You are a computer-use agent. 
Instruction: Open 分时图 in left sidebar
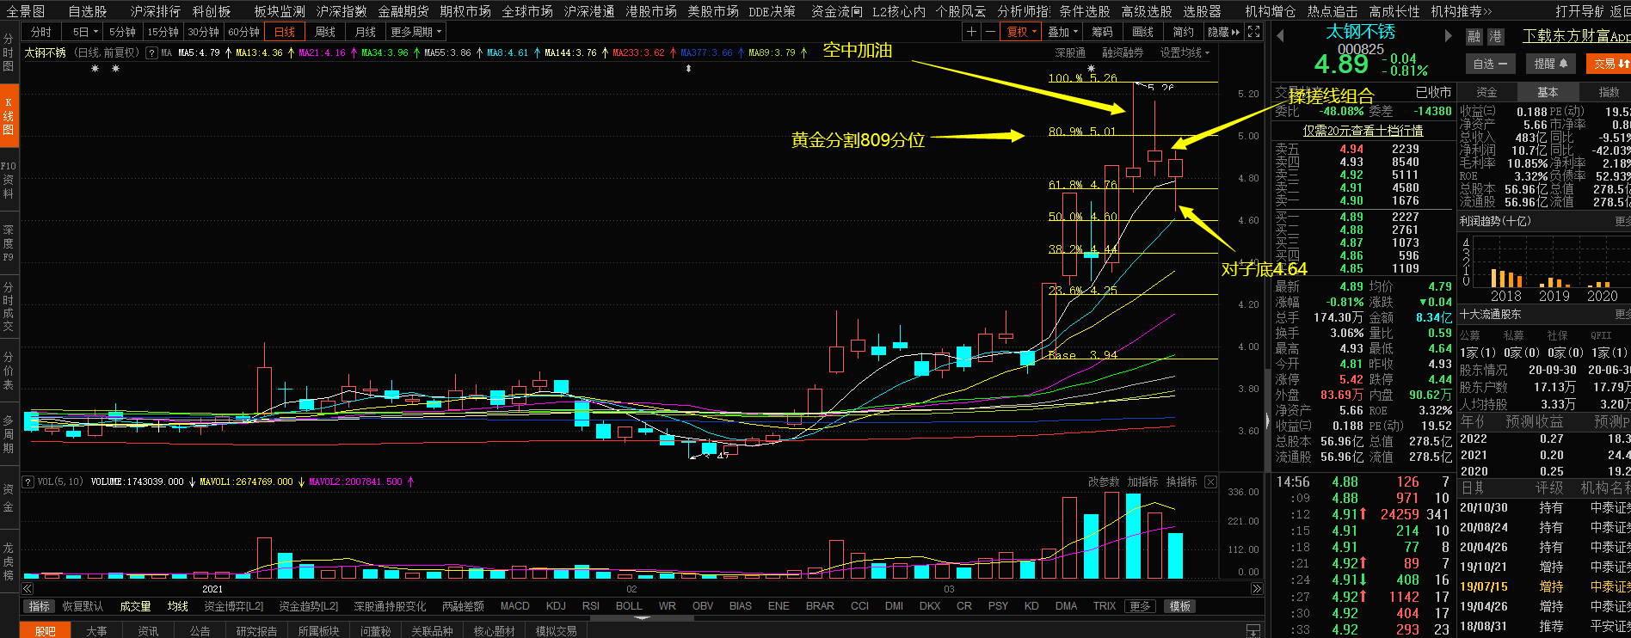tap(9, 53)
